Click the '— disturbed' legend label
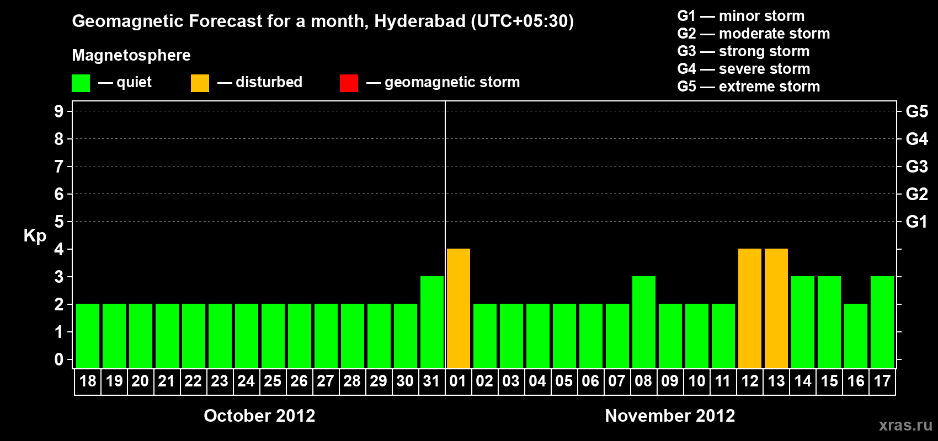The image size is (938, 441). click(260, 82)
